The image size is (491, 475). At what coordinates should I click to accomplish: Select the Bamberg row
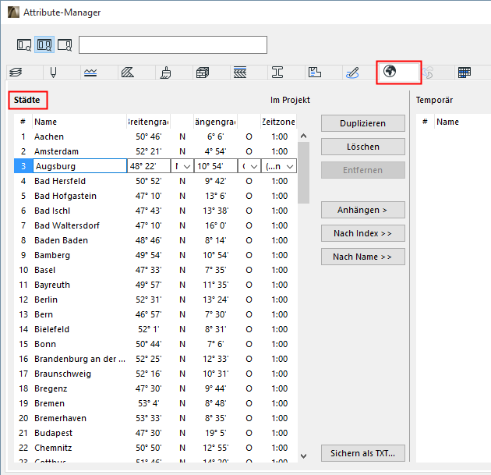click(x=155, y=255)
